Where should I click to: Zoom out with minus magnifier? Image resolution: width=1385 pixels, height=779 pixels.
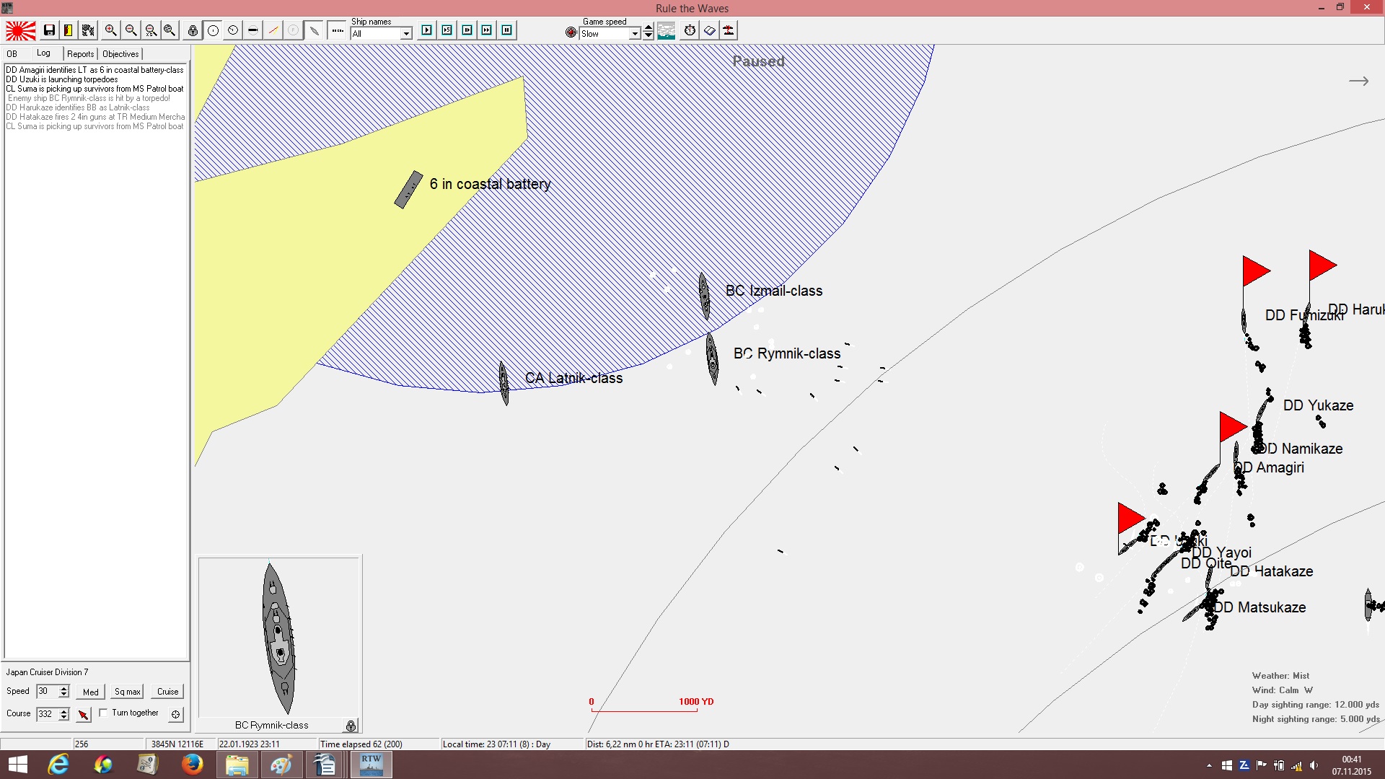pyautogui.click(x=131, y=30)
